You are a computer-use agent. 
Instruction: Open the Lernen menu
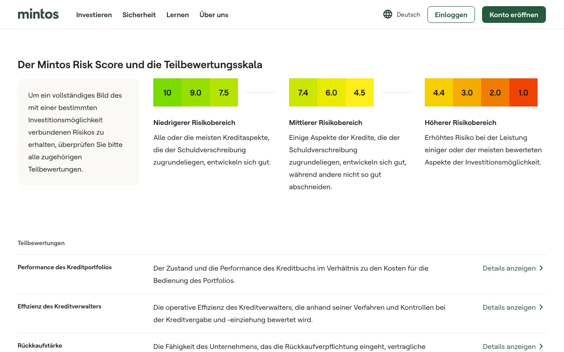[178, 15]
